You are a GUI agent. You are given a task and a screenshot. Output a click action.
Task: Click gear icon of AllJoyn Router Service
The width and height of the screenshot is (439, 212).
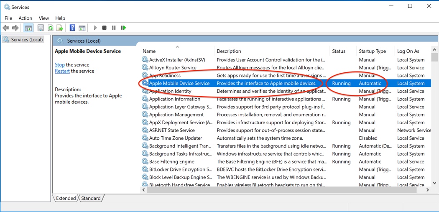145,67
